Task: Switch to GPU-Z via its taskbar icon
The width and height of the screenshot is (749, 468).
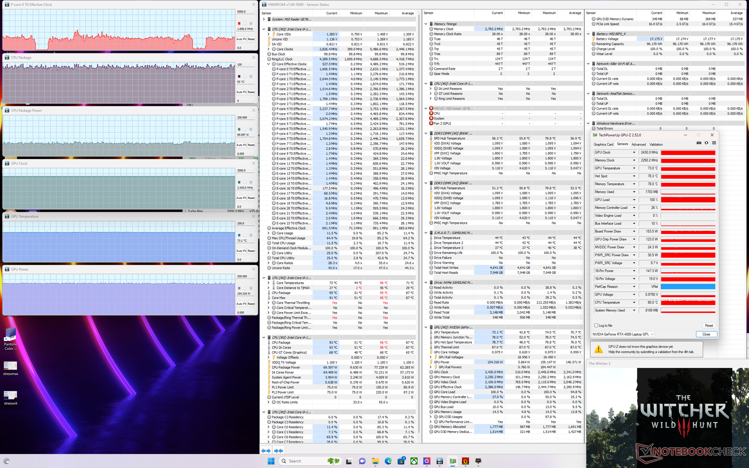Action: point(453,461)
